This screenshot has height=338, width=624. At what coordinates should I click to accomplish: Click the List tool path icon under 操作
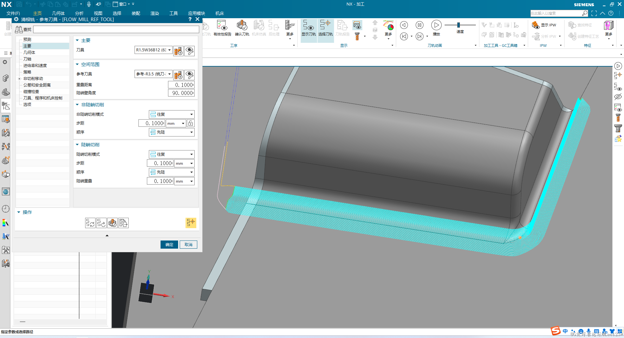(x=123, y=223)
